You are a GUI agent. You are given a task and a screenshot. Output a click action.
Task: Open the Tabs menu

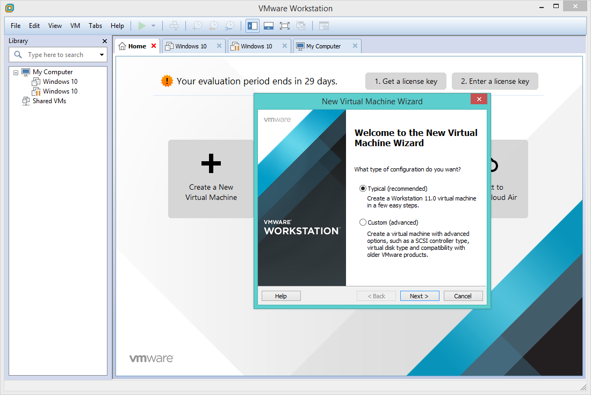click(x=95, y=26)
